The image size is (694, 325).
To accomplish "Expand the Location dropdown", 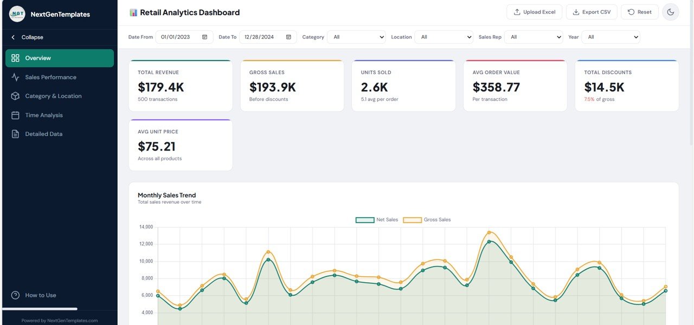I will (444, 37).
